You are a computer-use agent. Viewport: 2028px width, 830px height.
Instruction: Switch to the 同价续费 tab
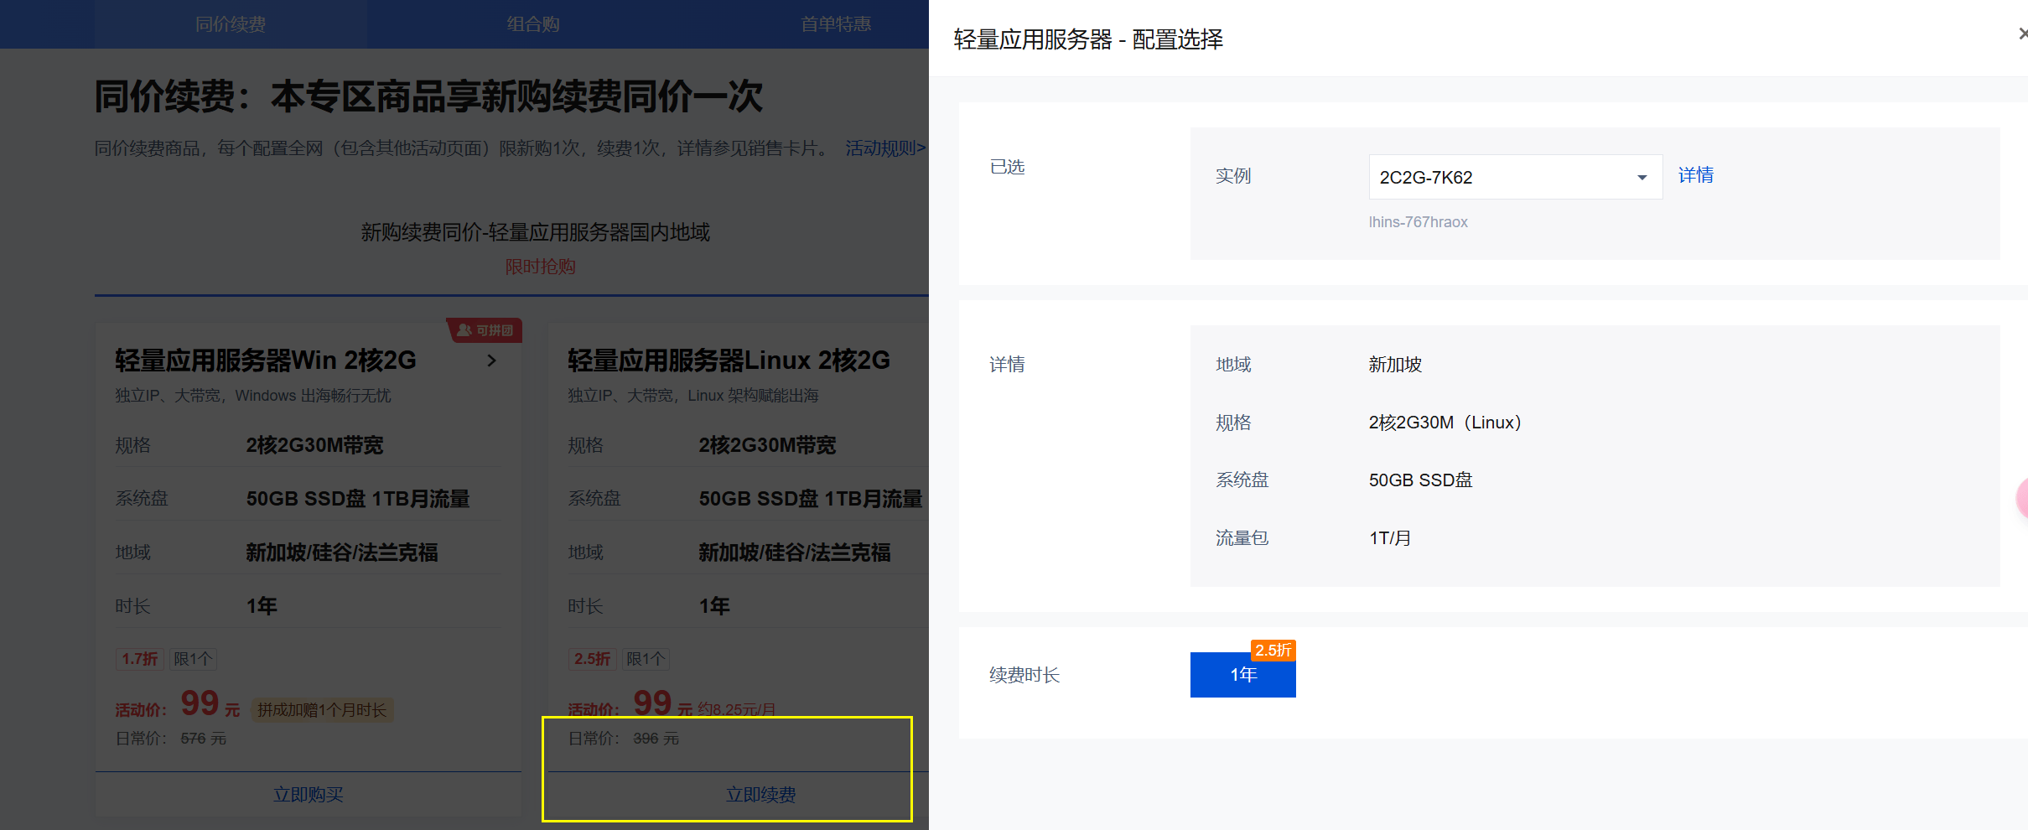click(x=230, y=24)
